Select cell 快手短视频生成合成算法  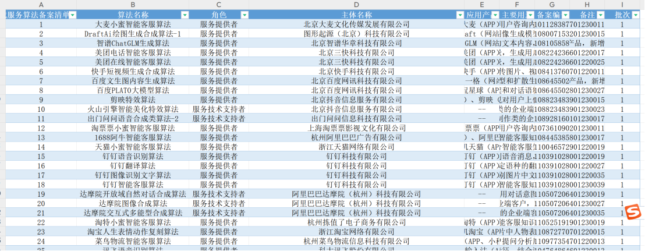[x=133, y=72]
